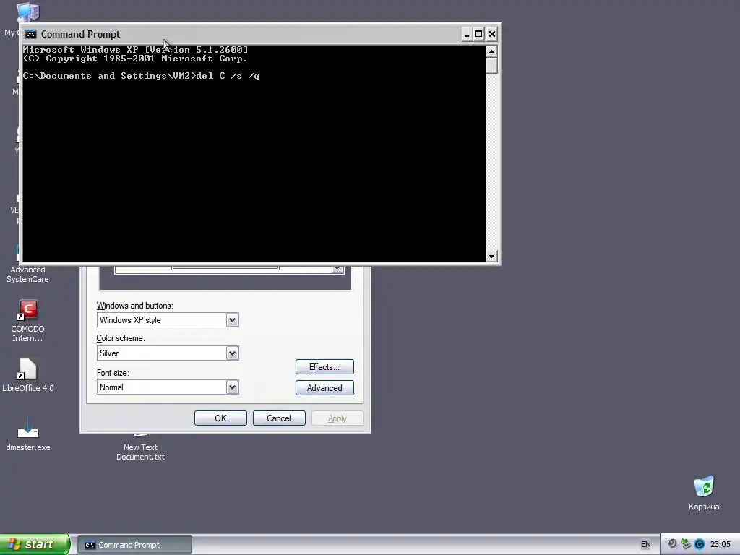This screenshot has width=740, height=555.
Task: Click the EN language indicator
Action: [645, 545]
